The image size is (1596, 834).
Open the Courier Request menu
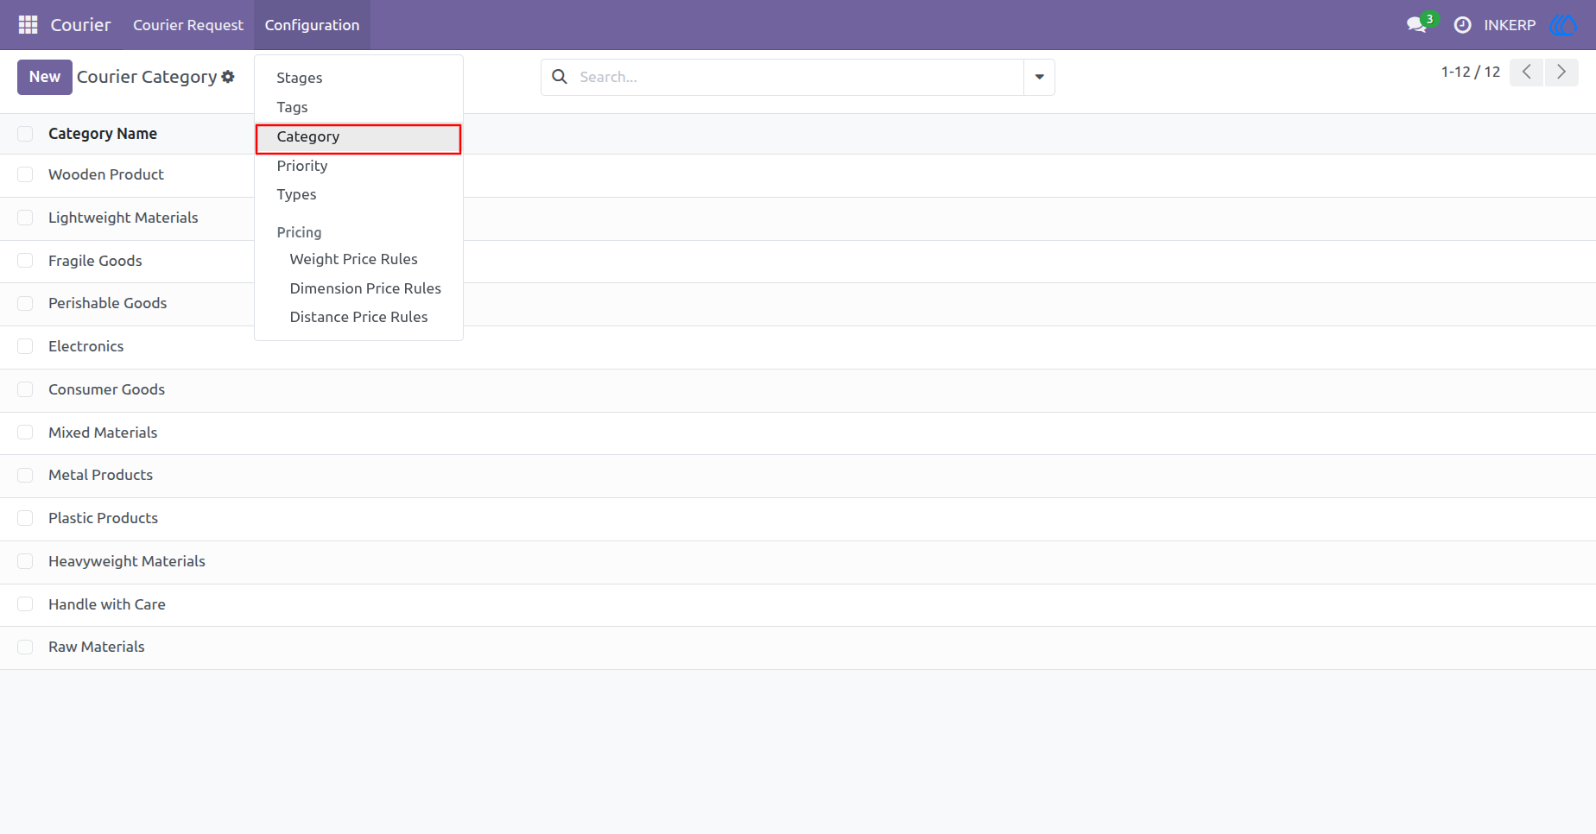[x=188, y=25]
